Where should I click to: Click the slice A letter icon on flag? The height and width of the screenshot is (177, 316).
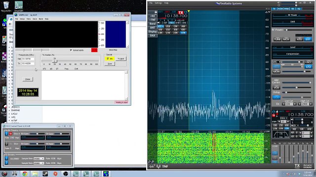186,12
